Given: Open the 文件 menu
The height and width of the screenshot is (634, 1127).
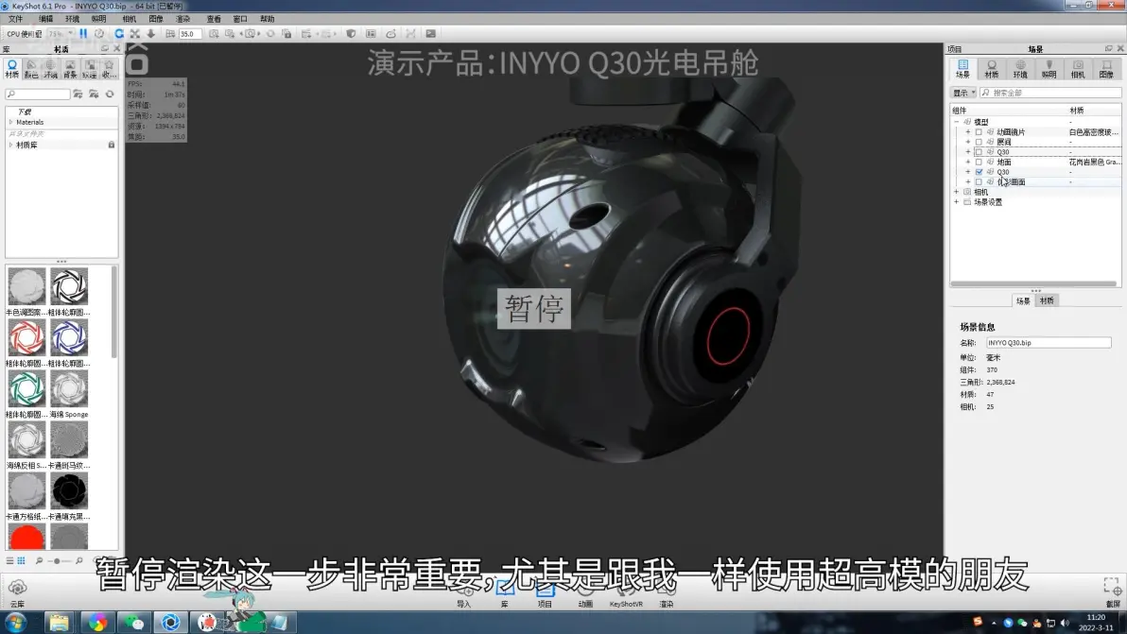Looking at the screenshot, I should [x=15, y=19].
